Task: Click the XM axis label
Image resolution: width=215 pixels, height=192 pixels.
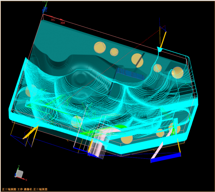Action: coord(63,23)
